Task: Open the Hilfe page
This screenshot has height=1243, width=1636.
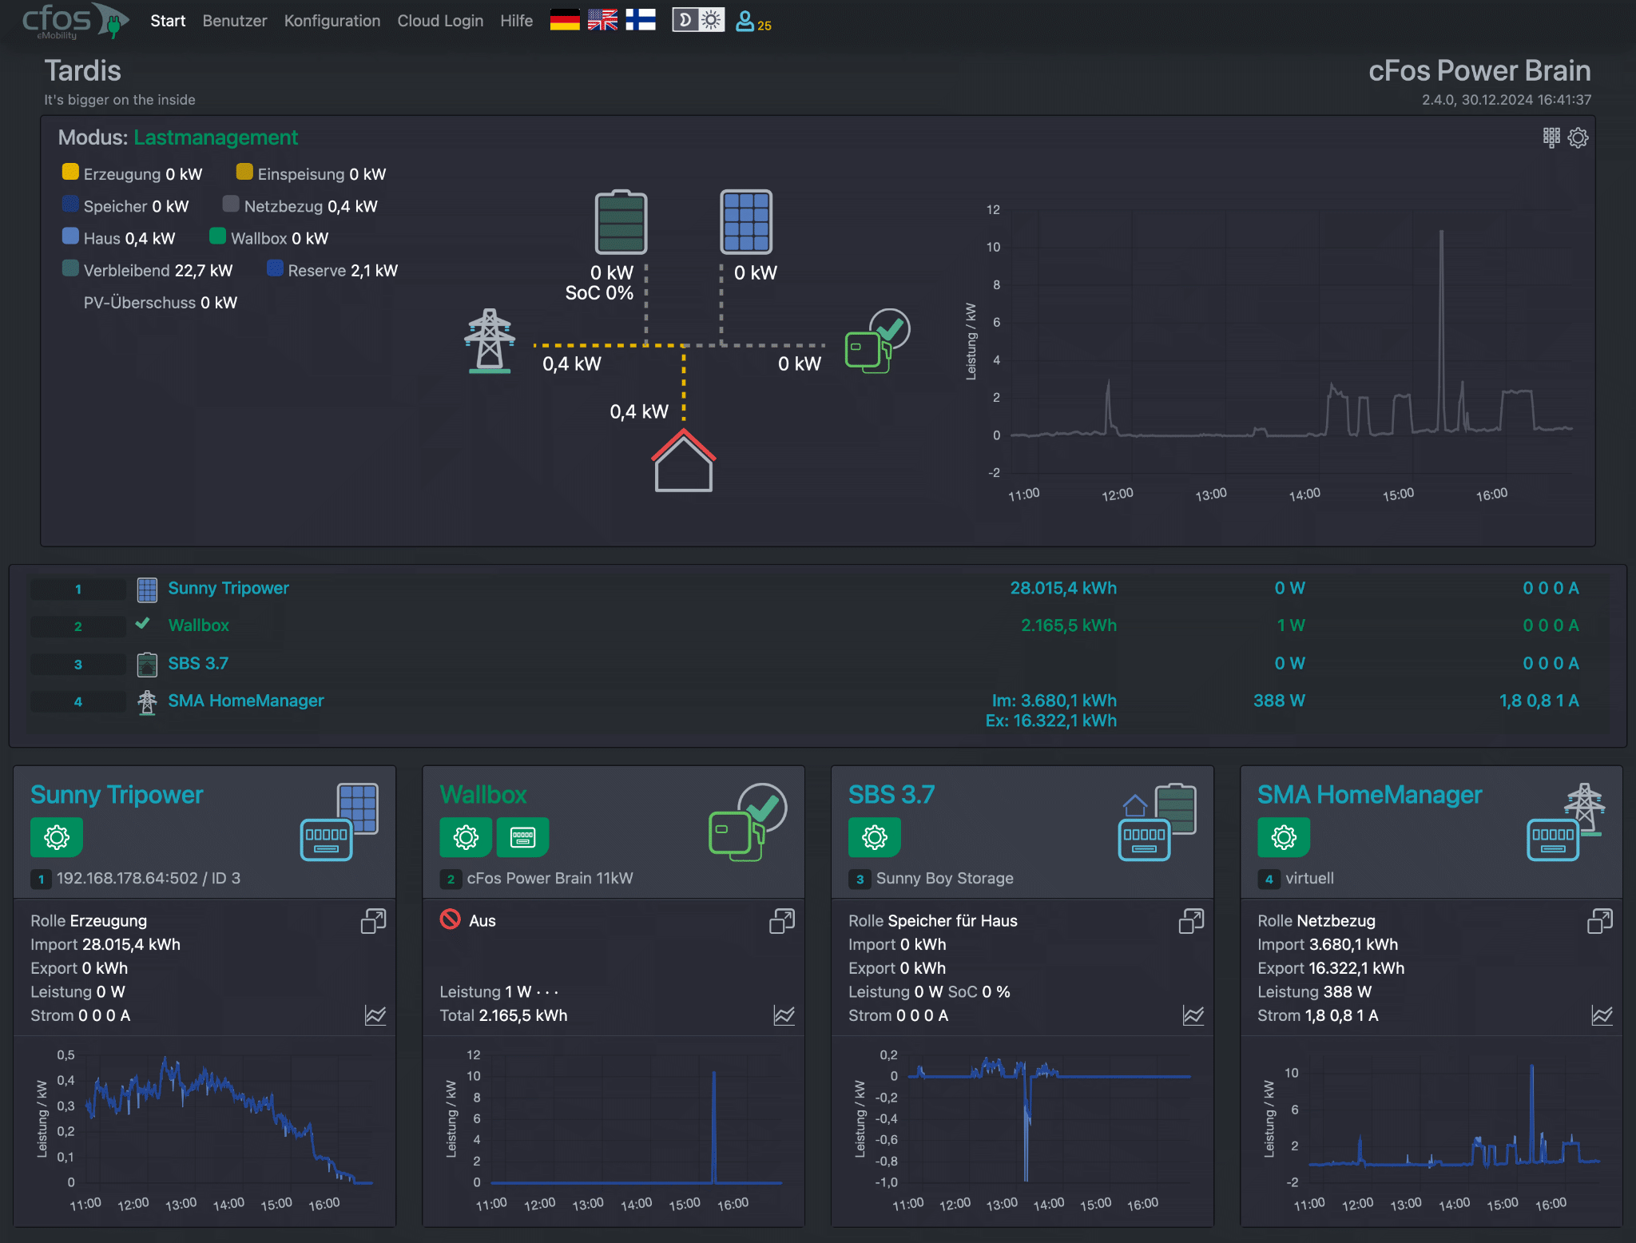Action: click(x=516, y=21)
